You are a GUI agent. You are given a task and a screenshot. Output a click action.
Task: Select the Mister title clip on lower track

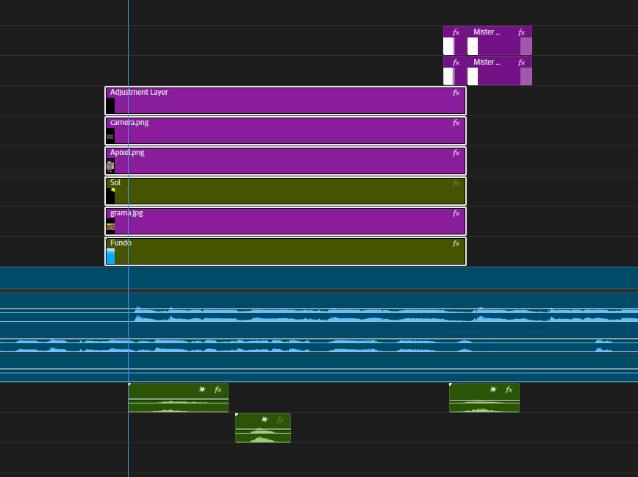500,71
